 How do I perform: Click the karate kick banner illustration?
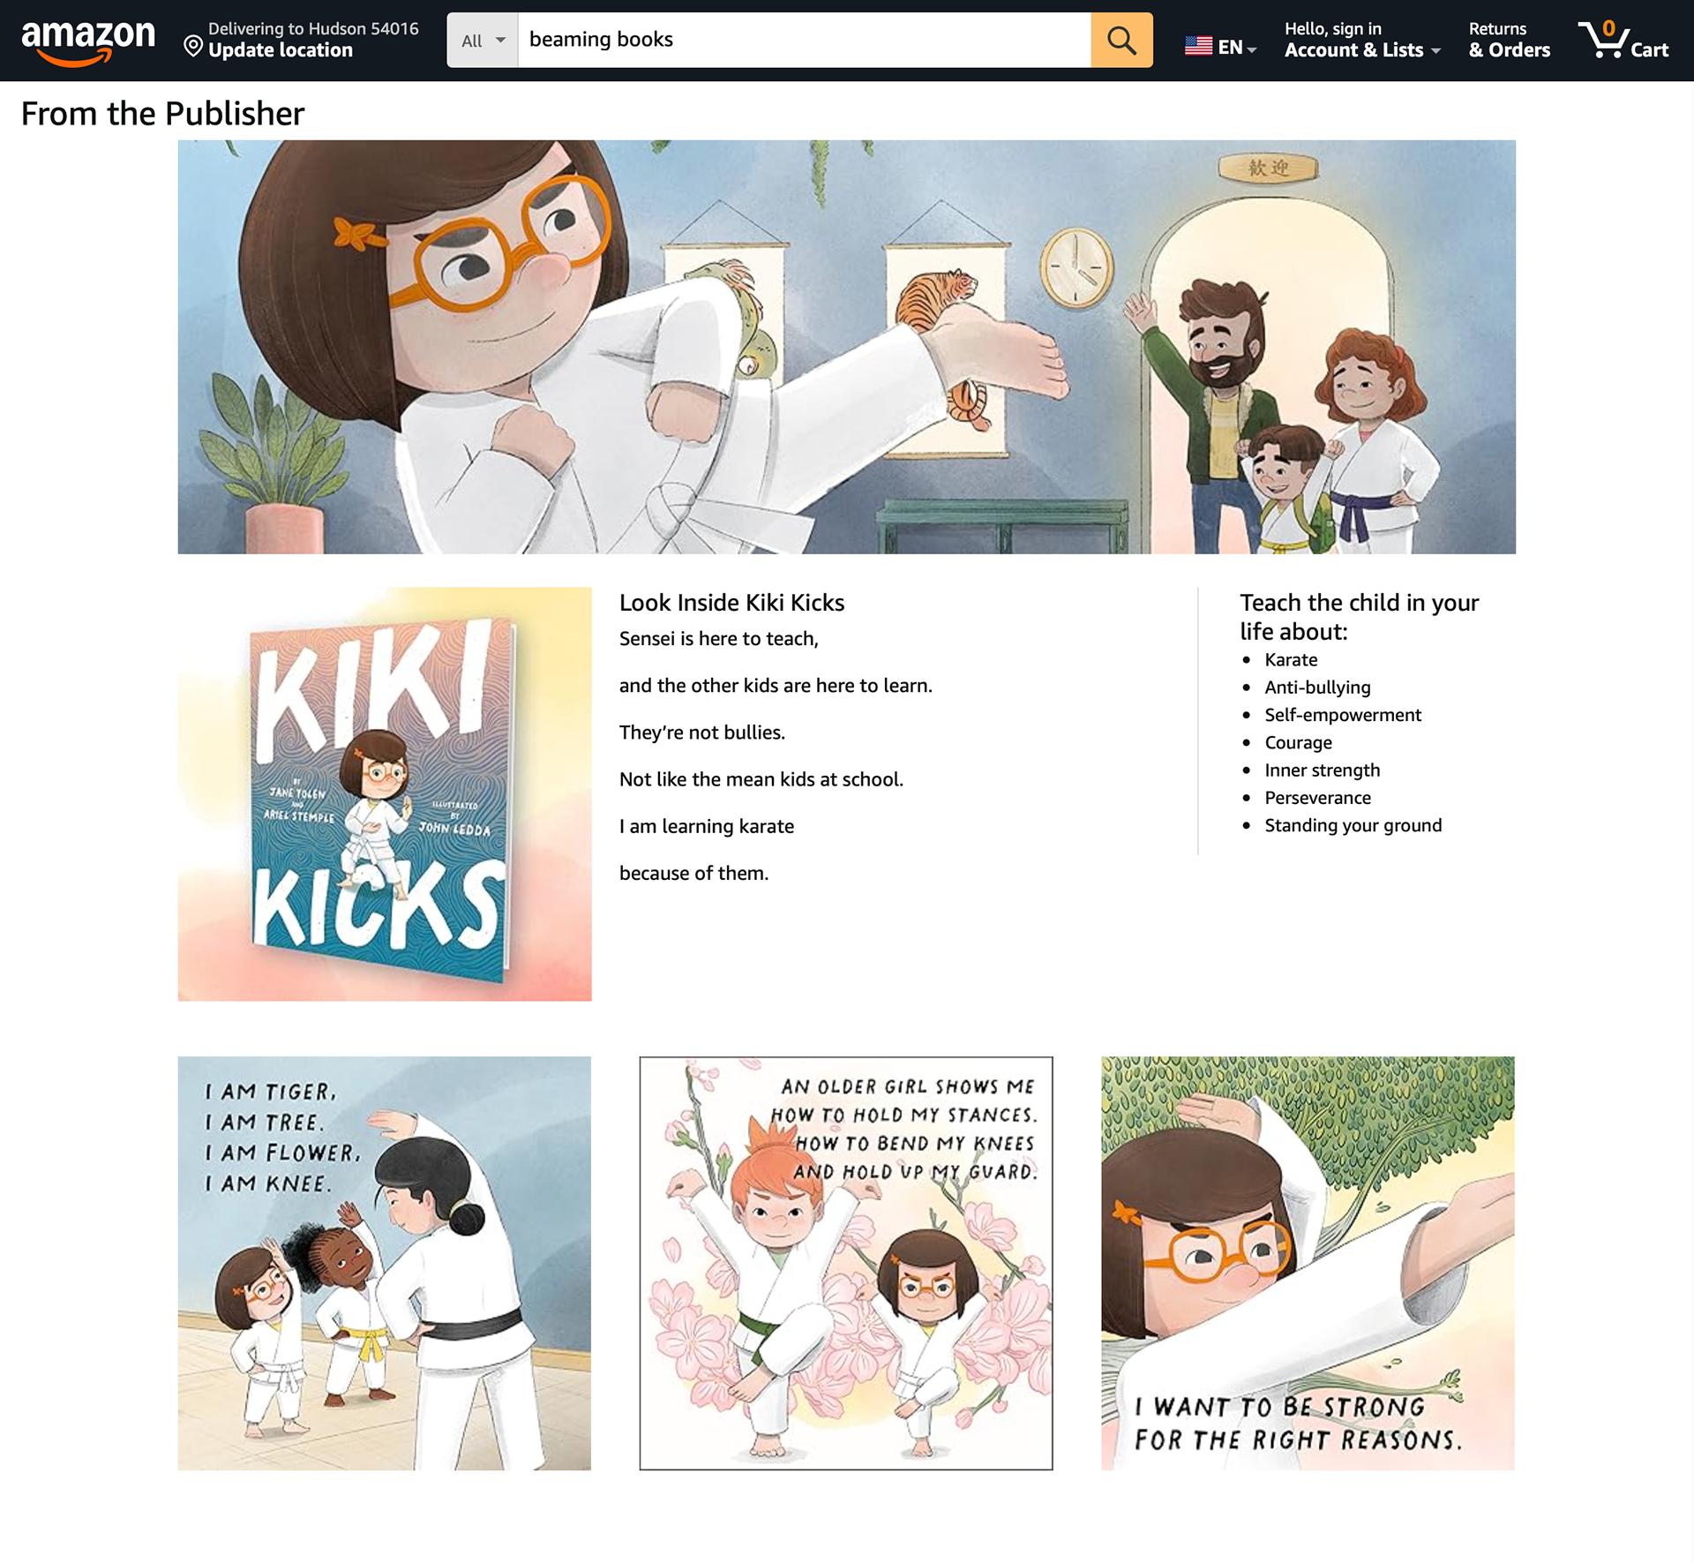pos(846,347)
